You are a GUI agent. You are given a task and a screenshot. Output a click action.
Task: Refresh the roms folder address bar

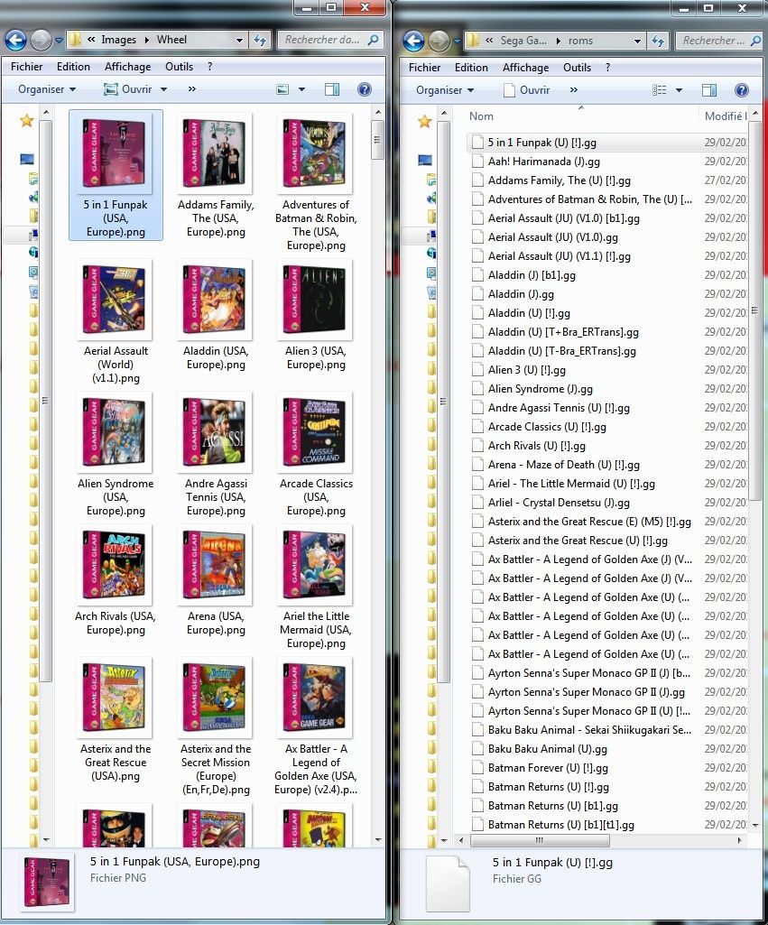658,41
